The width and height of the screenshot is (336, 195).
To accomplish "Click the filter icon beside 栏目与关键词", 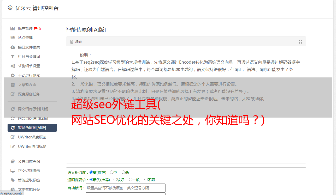I will (13, 57).
